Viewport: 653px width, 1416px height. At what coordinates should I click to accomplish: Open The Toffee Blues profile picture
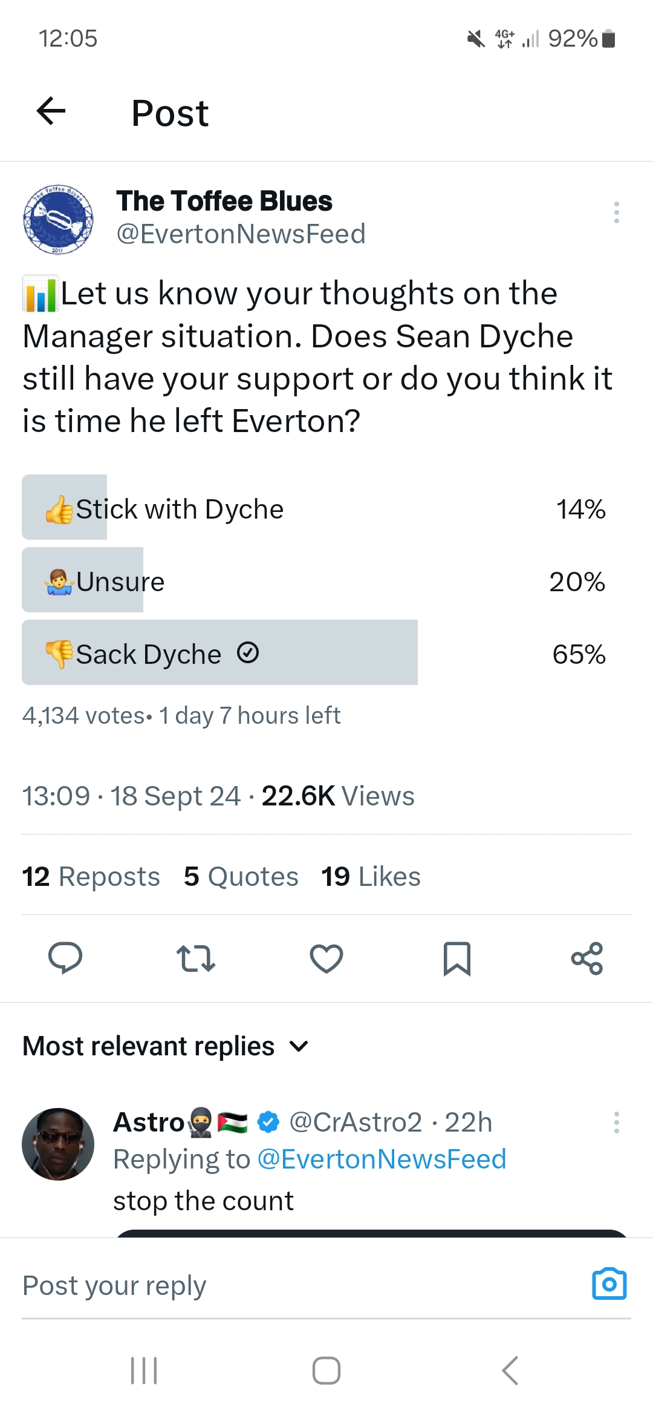click(58, 219)
